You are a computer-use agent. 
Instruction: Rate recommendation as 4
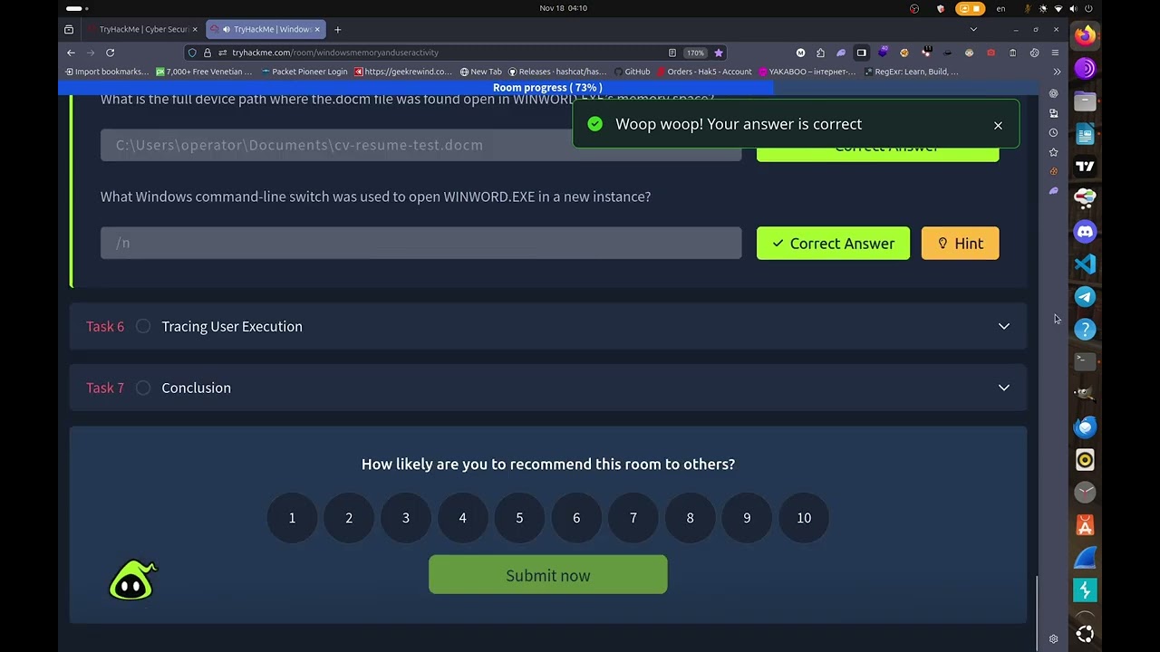coord(462,518)
